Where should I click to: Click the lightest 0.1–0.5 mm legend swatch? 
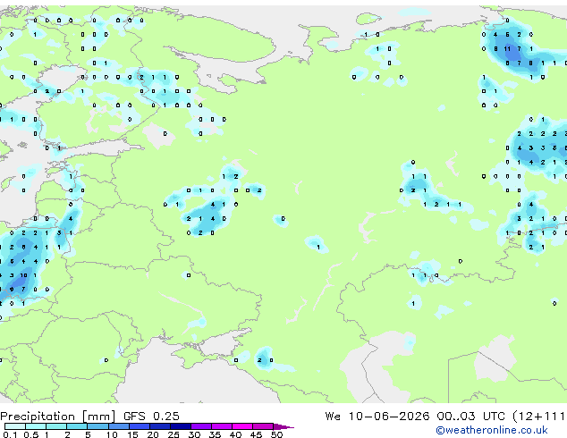point(15,426)
